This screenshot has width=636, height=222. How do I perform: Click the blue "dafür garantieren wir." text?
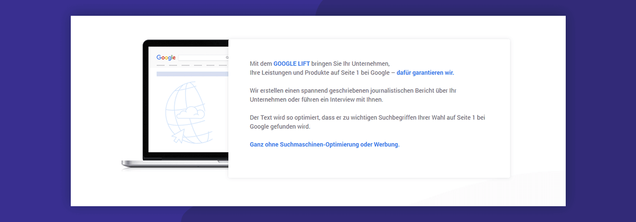tap(425, 73)
